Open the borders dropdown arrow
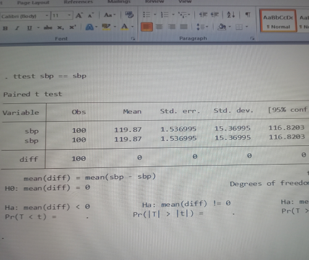 [247, 27]
